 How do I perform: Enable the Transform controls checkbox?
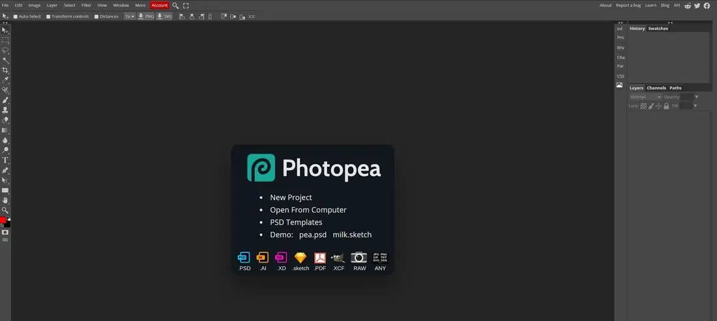(x=48, y=16)
